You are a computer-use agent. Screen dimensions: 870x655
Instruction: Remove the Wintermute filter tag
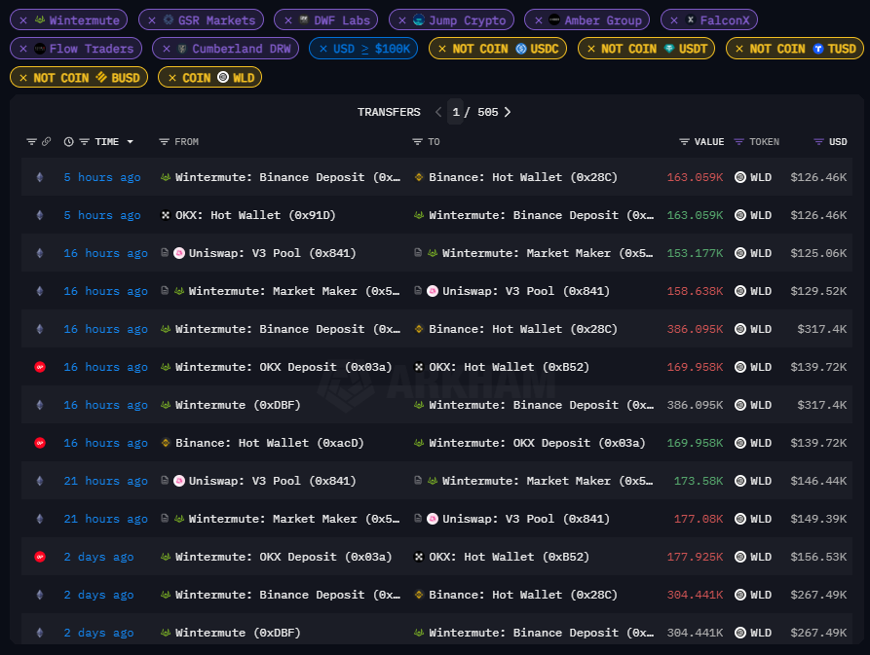pos(22,19)
